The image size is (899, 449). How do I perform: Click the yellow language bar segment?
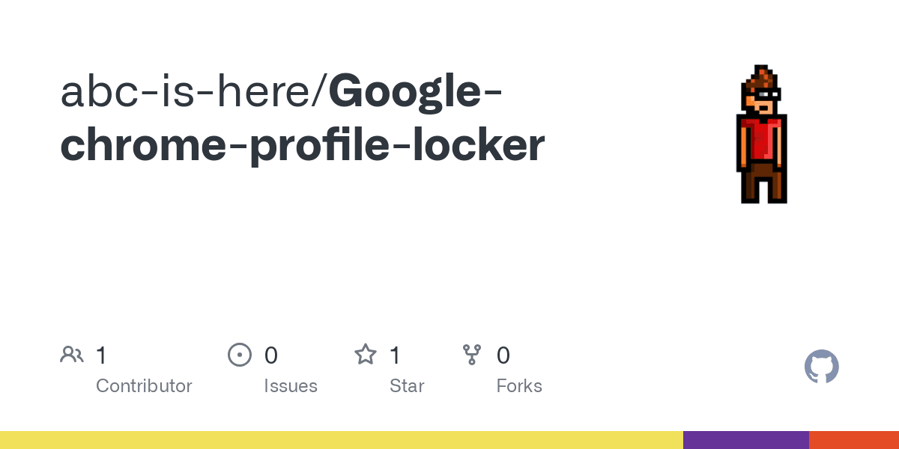point(341,440)
